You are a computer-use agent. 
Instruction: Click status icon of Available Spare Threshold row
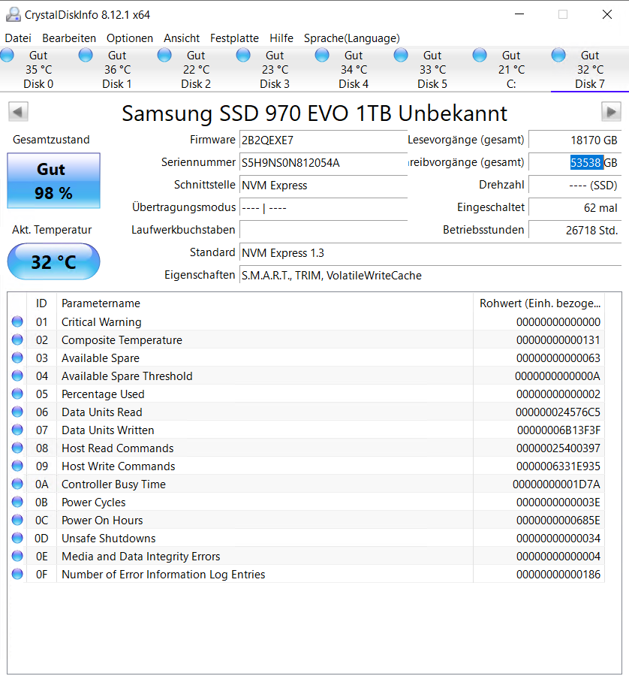coord(17,376)
